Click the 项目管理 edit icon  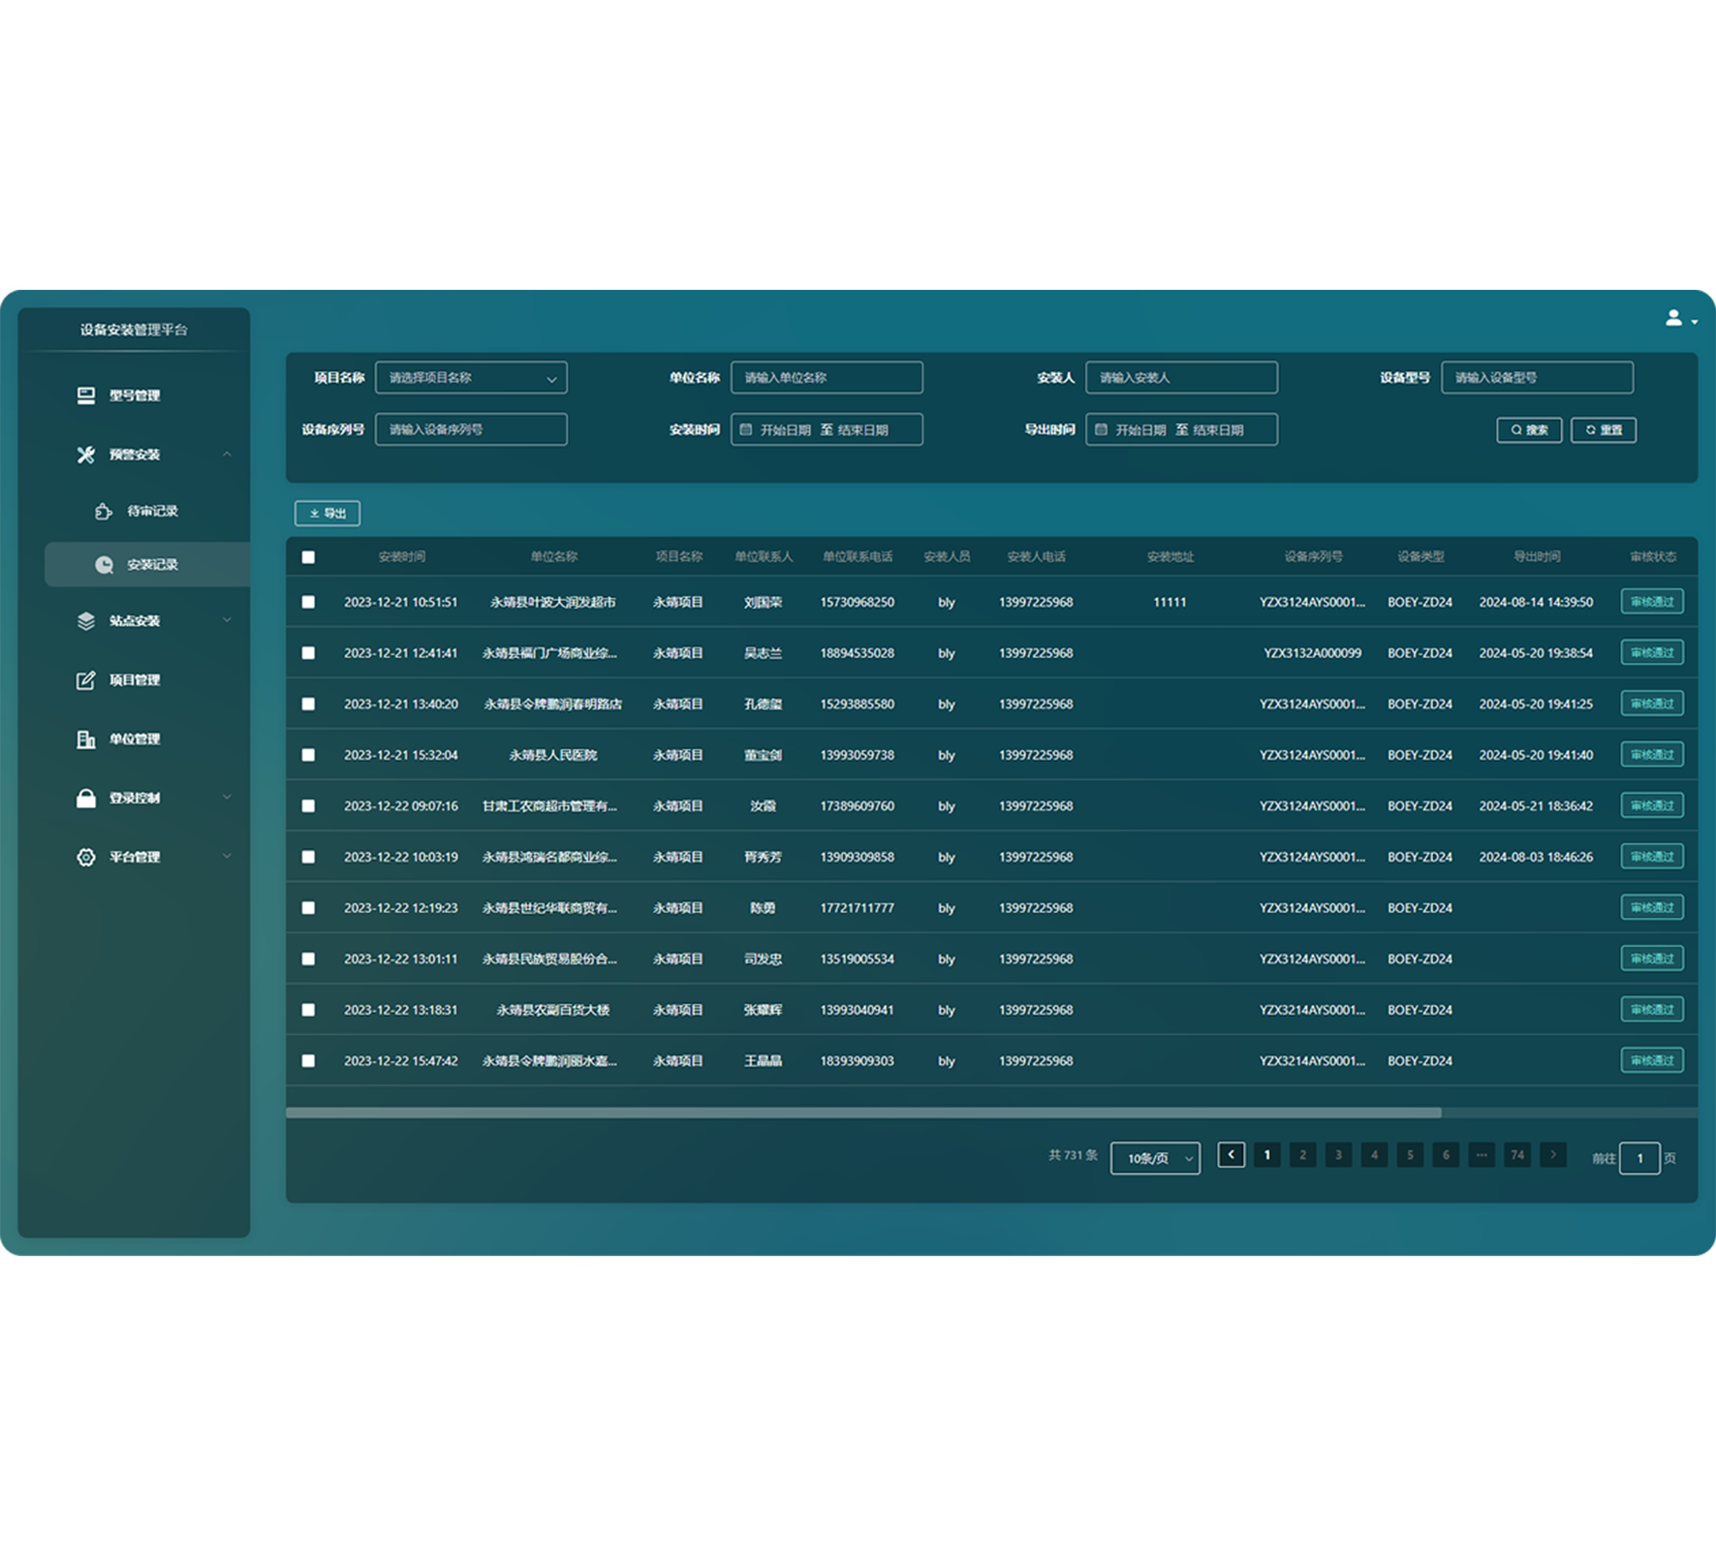coord(86,680)
